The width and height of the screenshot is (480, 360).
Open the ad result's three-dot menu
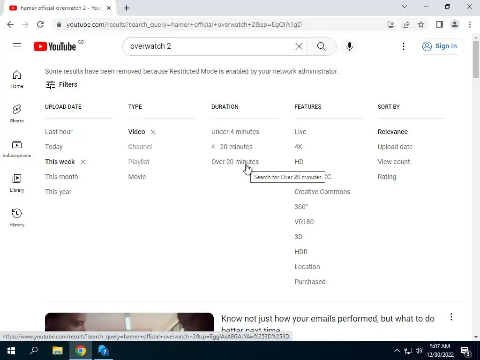coord(451,317)
